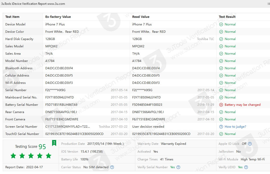Click the five-star rating row
Image resolution: width=270 pixels, height=174 pixels.
point(31,156)
